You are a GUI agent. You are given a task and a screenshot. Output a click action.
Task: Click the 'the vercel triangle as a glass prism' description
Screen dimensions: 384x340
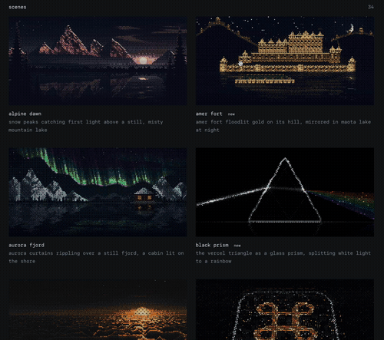point(283,257)
